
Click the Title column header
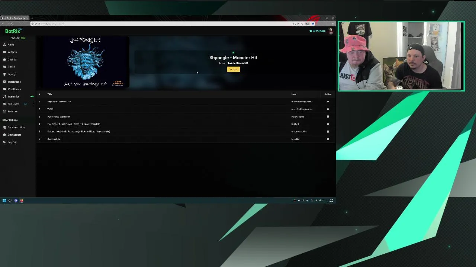(x=49, y=94)
